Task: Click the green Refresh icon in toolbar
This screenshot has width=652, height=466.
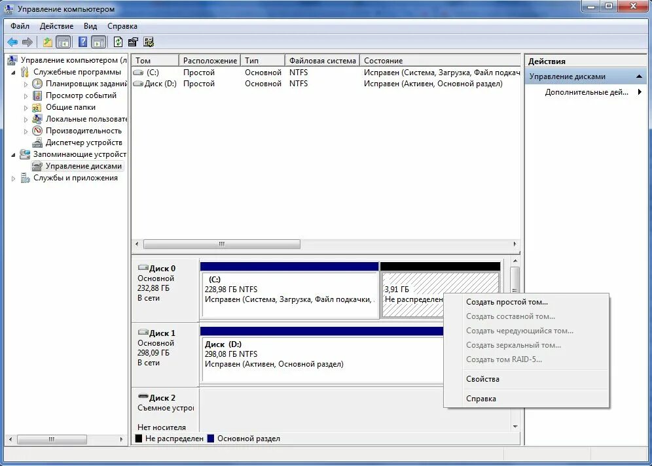Action: (x=118, y=42)
